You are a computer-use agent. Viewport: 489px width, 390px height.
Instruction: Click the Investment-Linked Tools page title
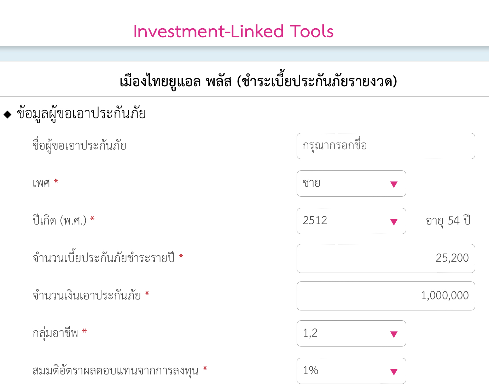[233, 31]
